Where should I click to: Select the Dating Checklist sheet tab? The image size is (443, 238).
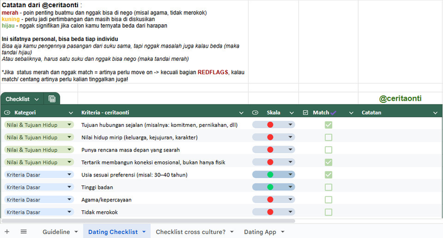(113, 232)
